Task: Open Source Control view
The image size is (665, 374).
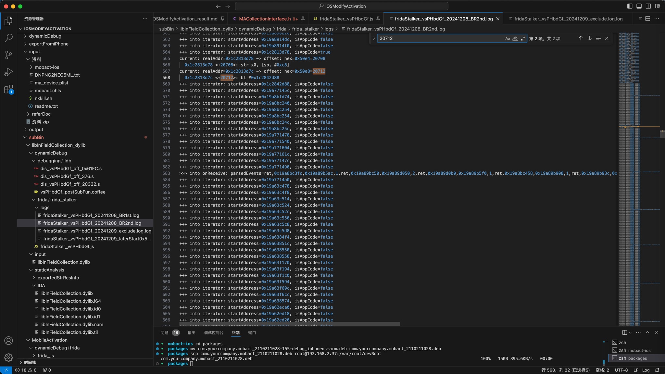Action: click(x=8, y=55)
